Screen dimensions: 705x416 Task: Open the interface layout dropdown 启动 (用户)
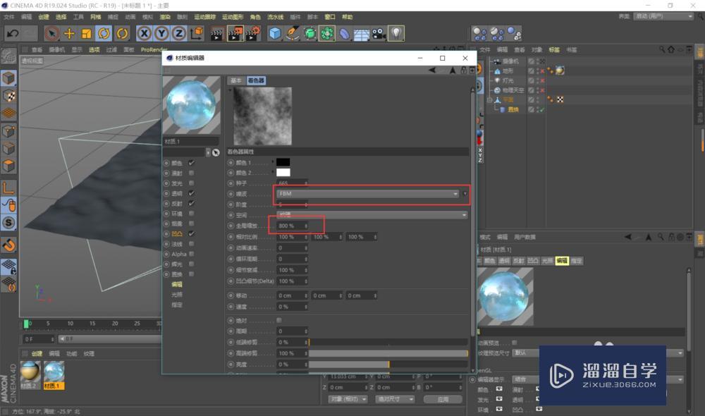pos(663,16)
